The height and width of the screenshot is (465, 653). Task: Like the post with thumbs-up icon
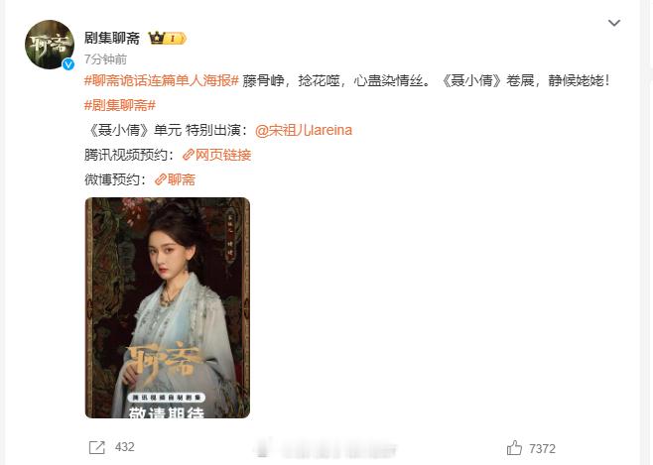pos(514,448)
